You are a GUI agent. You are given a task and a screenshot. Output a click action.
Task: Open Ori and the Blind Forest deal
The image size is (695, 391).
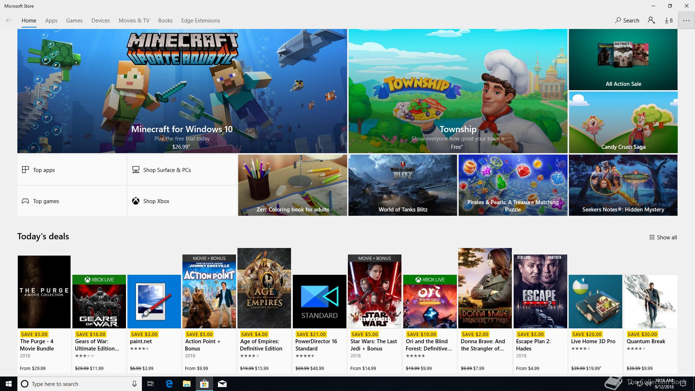(430, 324)
